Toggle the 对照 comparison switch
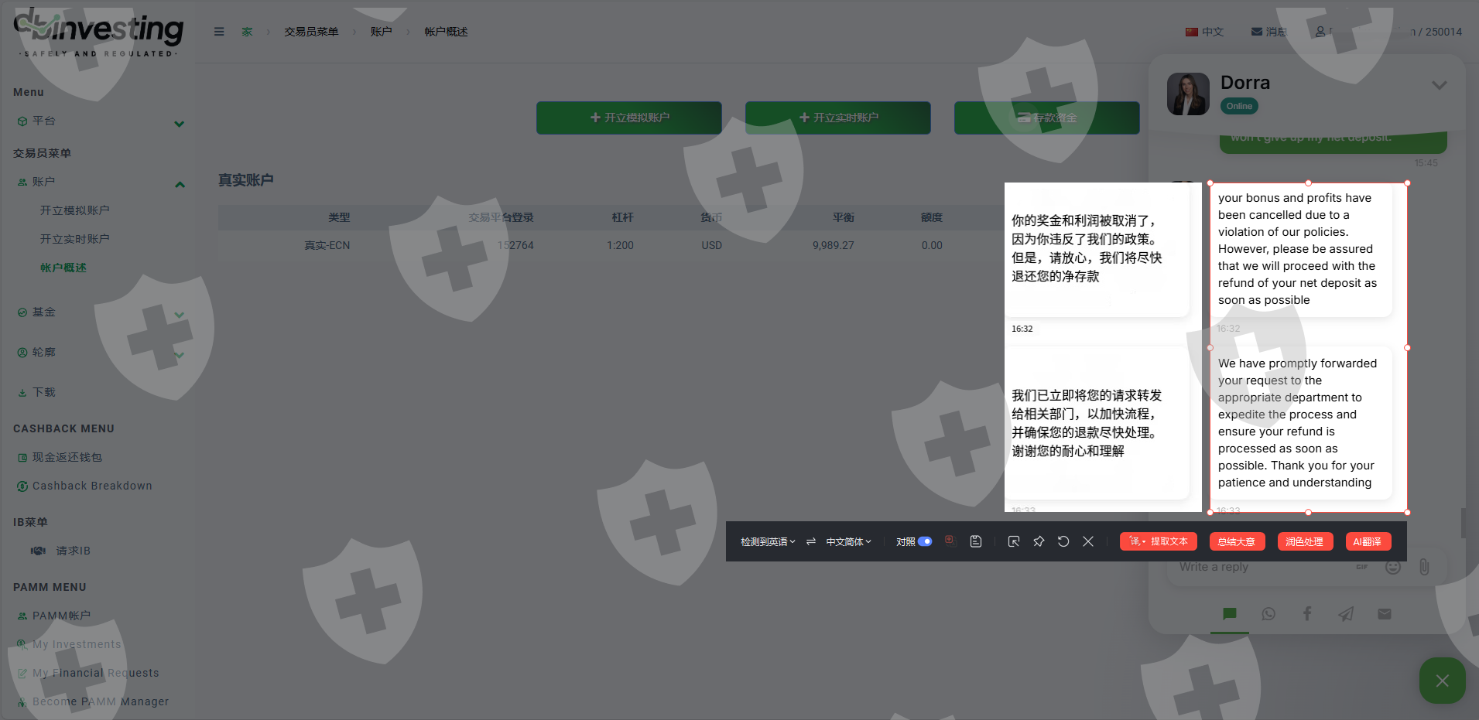The image size is (1479, 720). [x=925, y=541]
